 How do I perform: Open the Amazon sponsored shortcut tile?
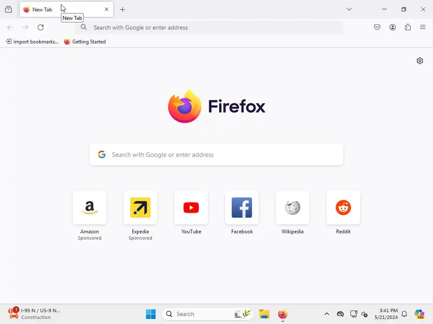pyautogui.click(x=90, y=208)
